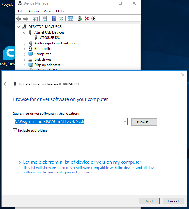Image resolution: width=189 pixels, height=209 pixels.
Task: Click the device icon beside Update Driver Software title
Action: coord(15,84)
